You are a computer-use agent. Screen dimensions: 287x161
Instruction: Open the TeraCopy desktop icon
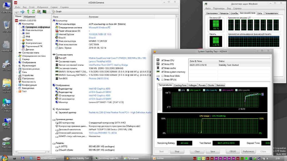tap(6, 141)
